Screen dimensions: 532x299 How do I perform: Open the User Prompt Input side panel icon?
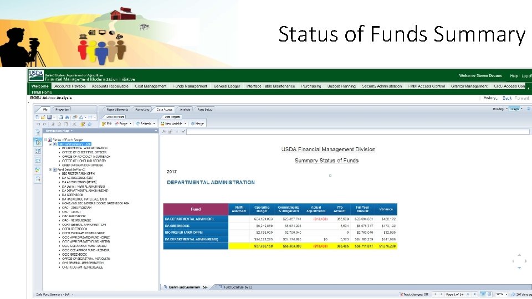point(38,161)
